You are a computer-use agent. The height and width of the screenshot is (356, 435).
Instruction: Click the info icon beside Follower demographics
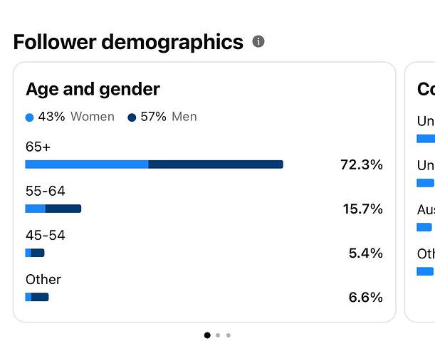click(258, 41)
